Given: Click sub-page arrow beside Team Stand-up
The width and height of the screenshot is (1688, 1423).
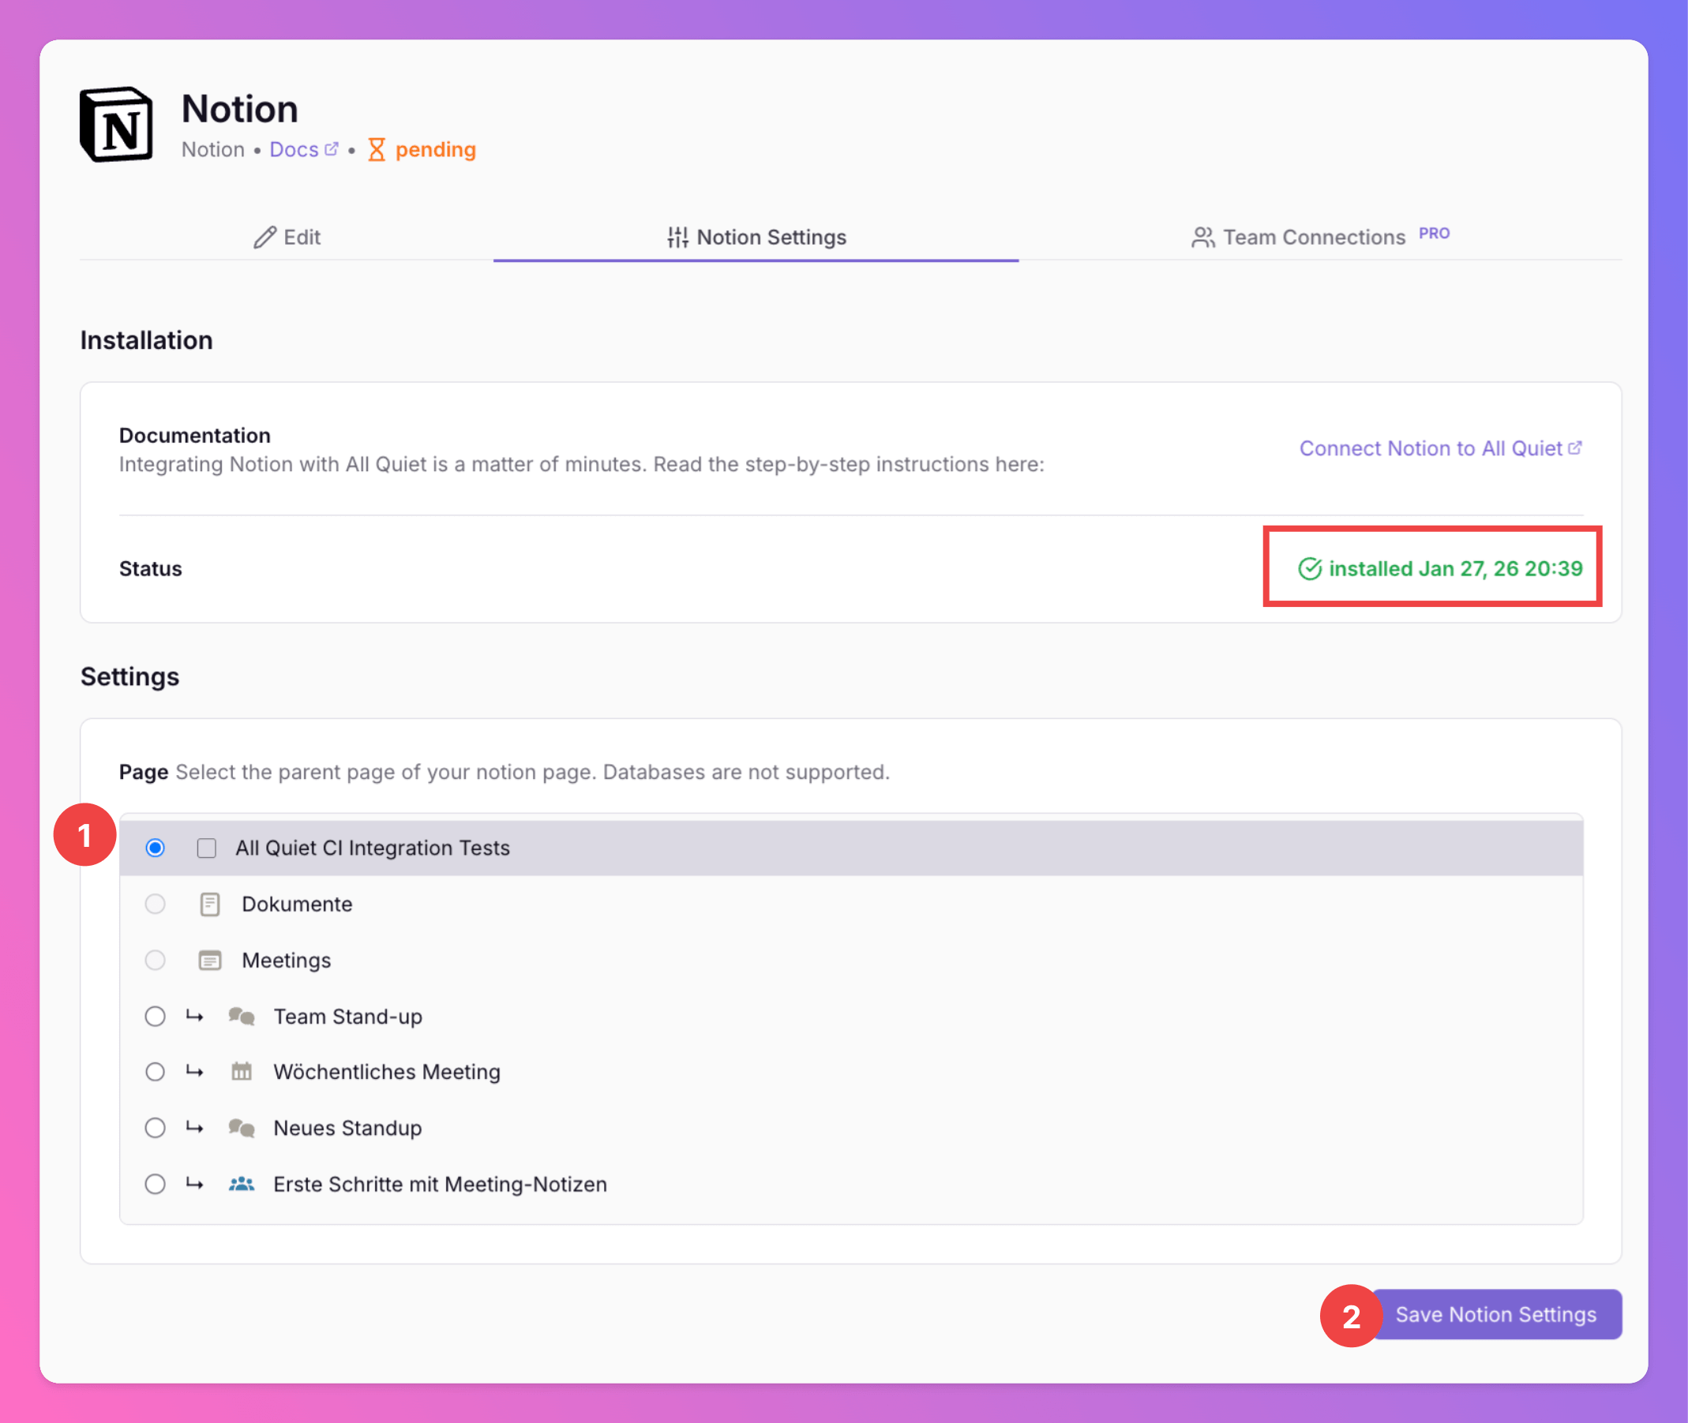Looking at the screenshot, I should click(194, 1017).
